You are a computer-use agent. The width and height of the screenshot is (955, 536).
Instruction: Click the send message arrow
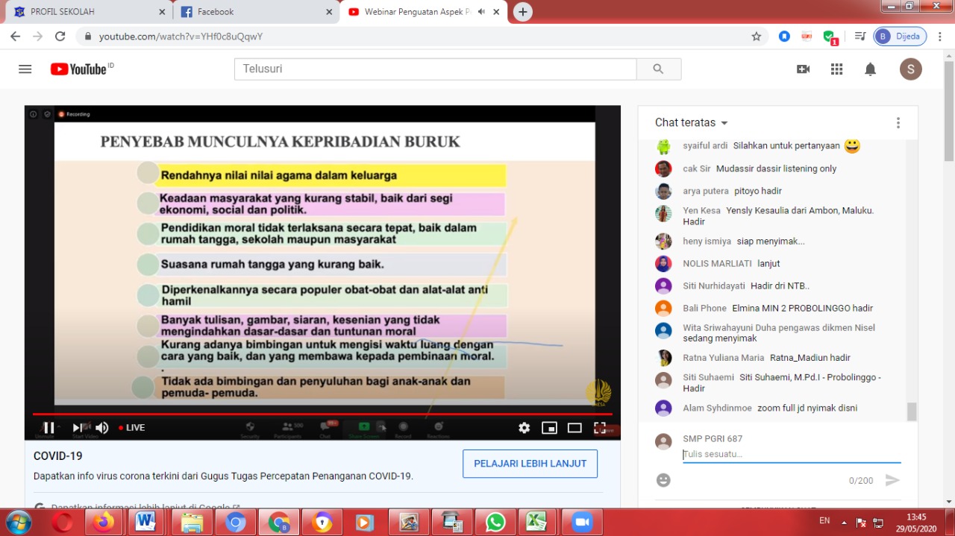click(892, 481)
